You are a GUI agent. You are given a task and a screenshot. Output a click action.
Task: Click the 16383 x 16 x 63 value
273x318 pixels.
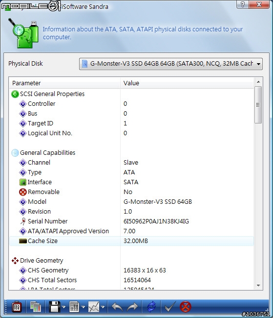(145, 270)
